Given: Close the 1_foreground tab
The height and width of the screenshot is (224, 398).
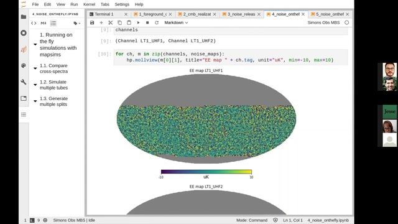Looking at the screenshot, I should (x=170, y=14).
